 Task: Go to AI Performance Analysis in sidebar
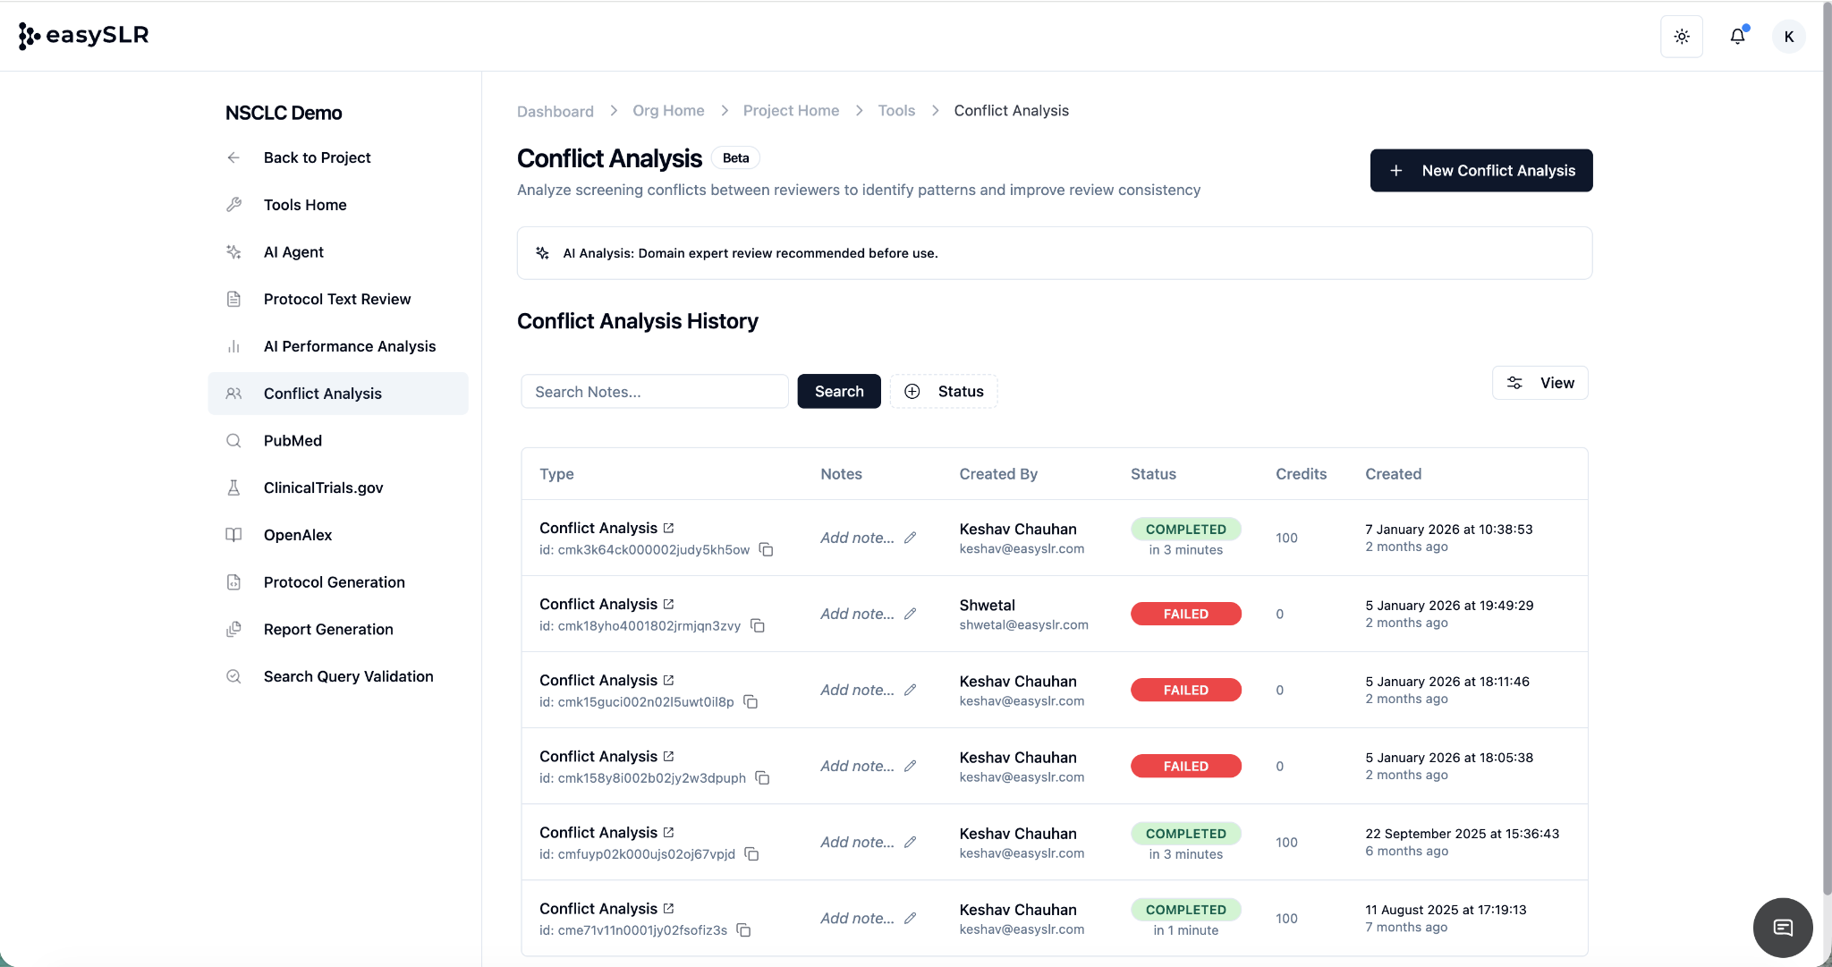pyautogui.click(x=349, y=346)
